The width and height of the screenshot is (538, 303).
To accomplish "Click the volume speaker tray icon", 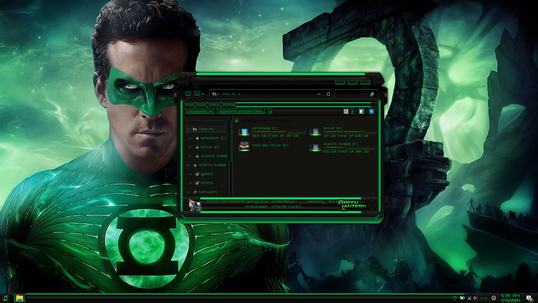I will tap(475, 298).
